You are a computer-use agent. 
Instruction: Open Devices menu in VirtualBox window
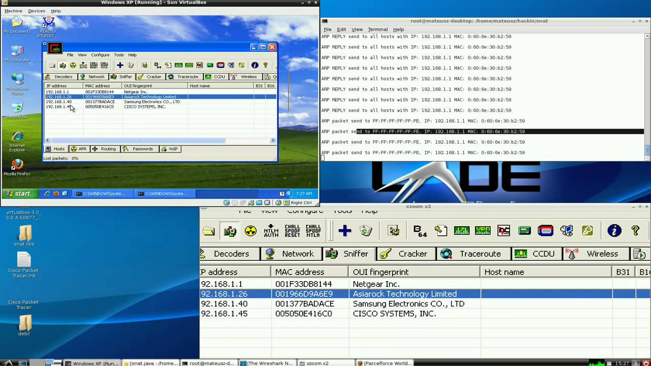[x=37, y=11]
